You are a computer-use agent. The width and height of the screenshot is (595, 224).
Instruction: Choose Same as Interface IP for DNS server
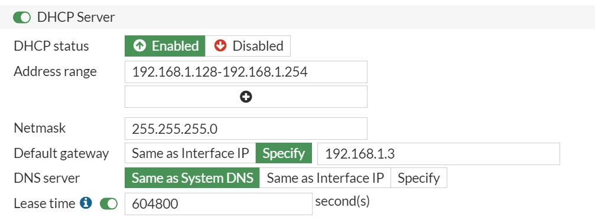point(325,178)
